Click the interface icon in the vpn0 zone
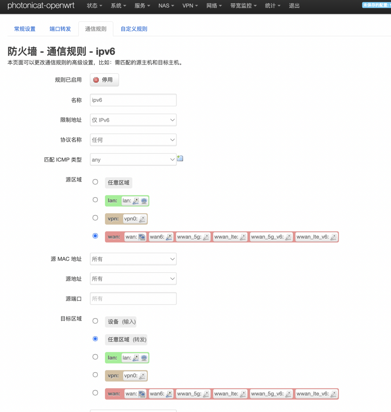The width and height of the screenshot is (391, 412). pyautogui.click(x=142, y=219)
